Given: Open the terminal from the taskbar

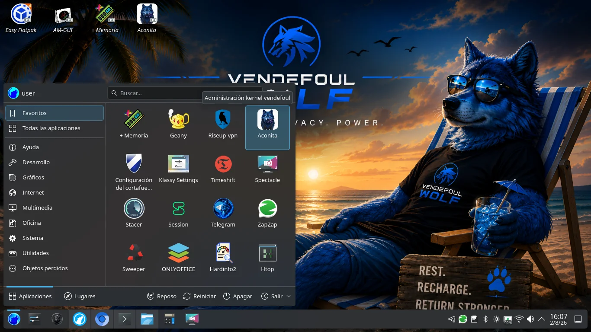Looking at the screenshot, I should 125,319.
